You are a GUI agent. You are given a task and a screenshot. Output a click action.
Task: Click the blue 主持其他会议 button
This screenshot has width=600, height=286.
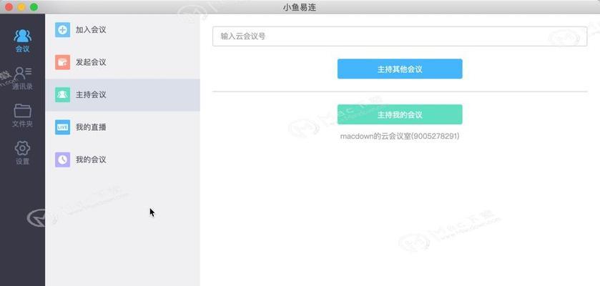pyautogui.click(x=400, y=69)
